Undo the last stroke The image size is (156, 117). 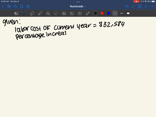pyautogui.click(x=127, y=6)
